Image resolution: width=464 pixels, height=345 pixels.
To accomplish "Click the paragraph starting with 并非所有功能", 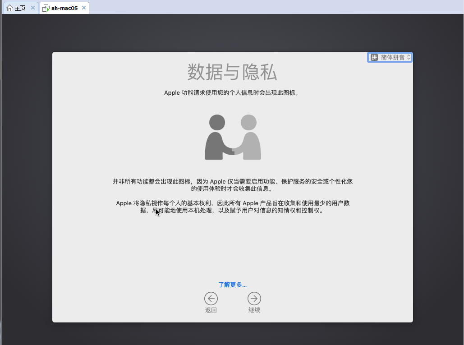I will [232, 185].
